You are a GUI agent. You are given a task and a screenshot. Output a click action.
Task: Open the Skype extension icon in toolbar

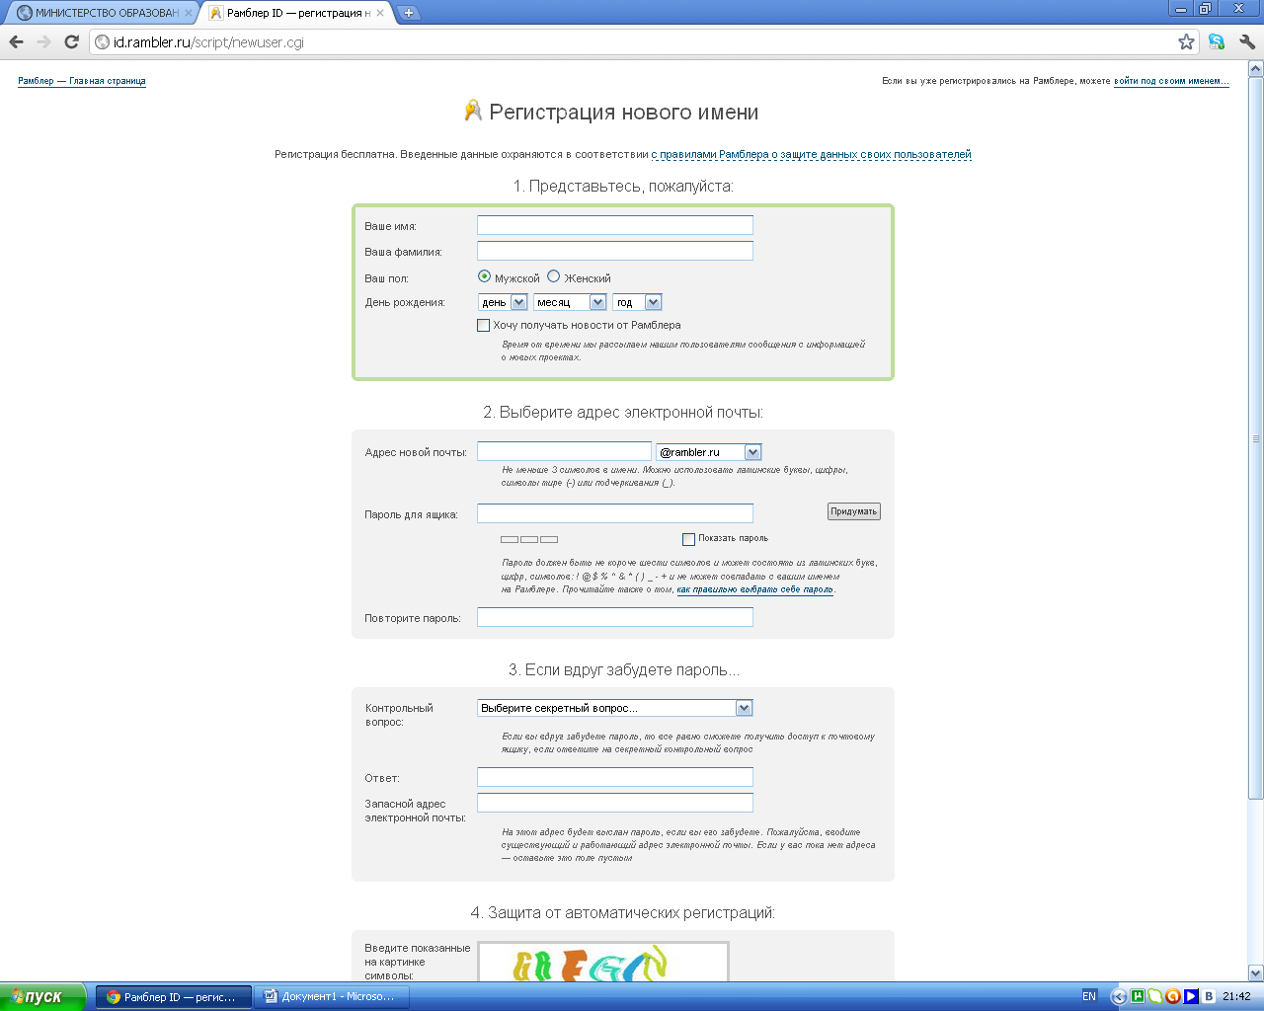[x=1217, y=41]
